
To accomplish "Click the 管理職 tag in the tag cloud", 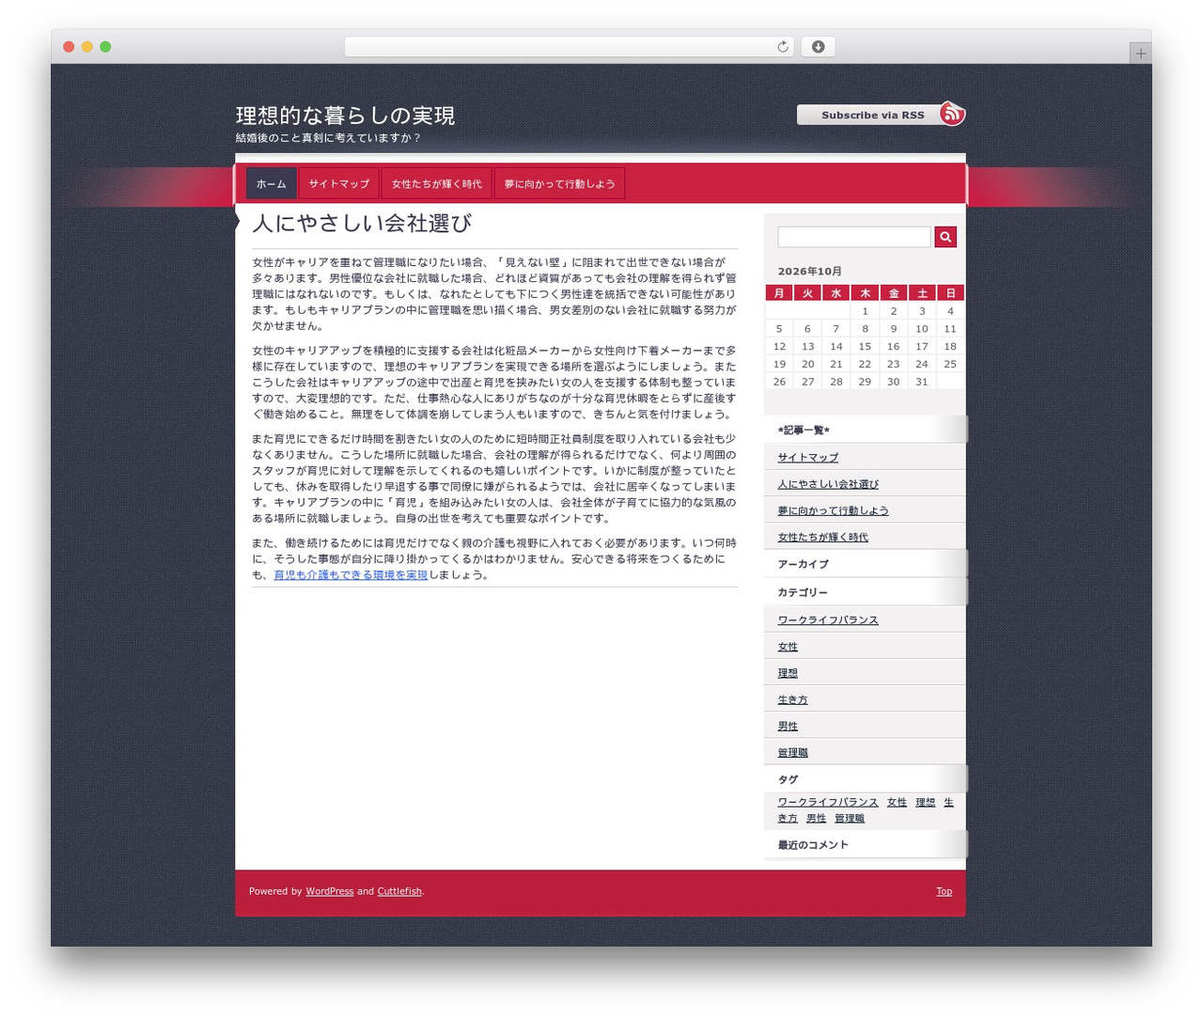I will 850,819.
